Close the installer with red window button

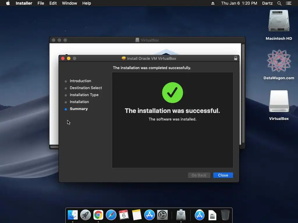tap(63, 58)
